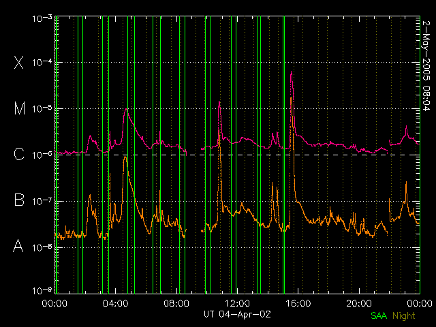Click the 10-5 y-axis tick label
Viewport: 436px width, 327px height.
click(42, 109)
